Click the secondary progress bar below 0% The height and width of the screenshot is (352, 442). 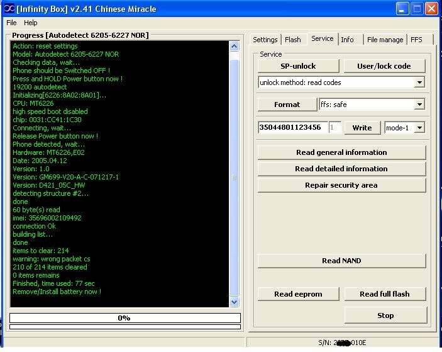pos(125,327)
